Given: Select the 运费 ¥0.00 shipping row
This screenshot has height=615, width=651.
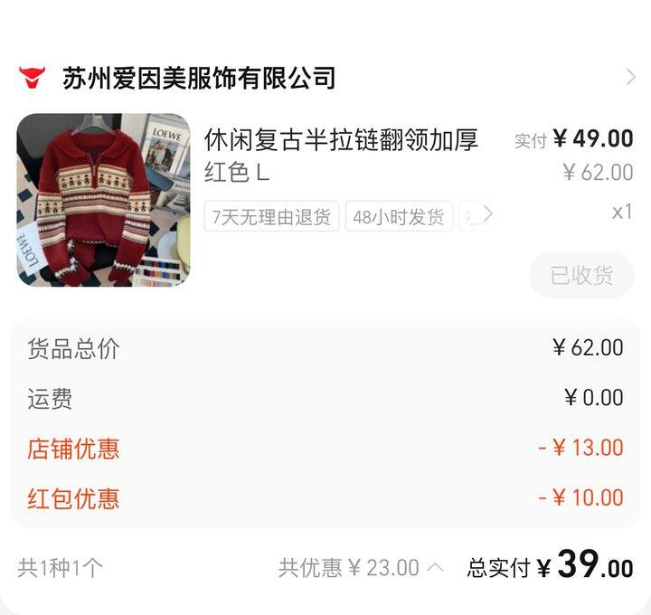Looking at the screenshot, I should (x=325, y=398).
